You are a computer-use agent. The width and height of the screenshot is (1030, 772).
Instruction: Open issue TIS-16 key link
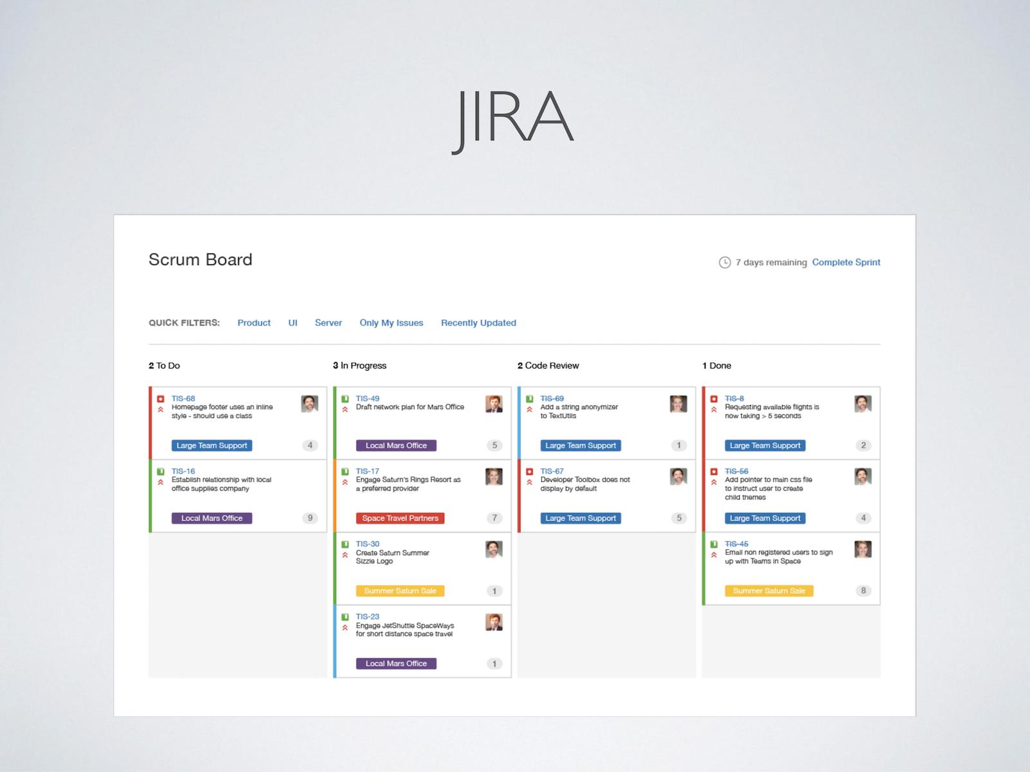coord(183,472)
